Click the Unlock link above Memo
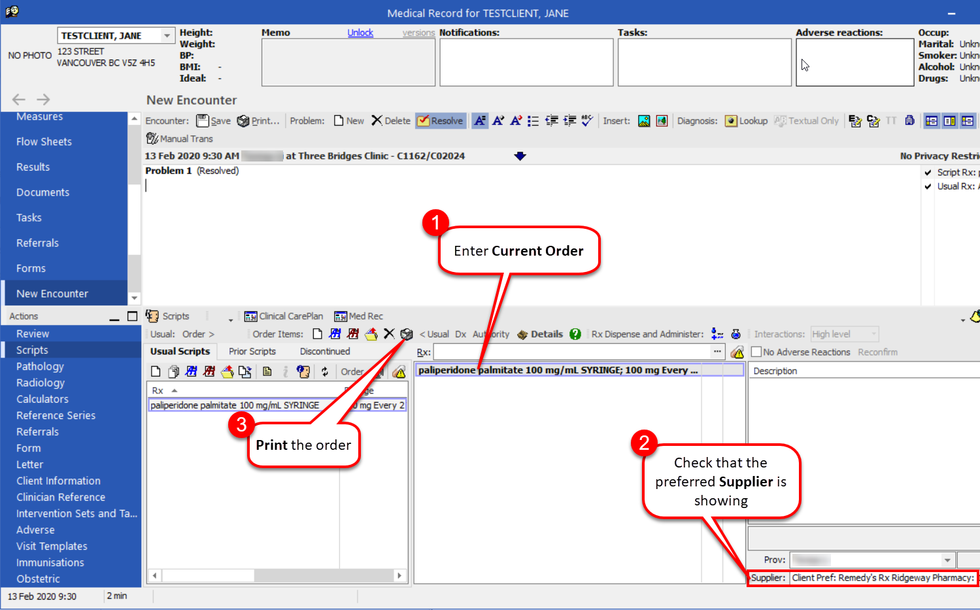The image size is (980, 610). click(360, 33)
